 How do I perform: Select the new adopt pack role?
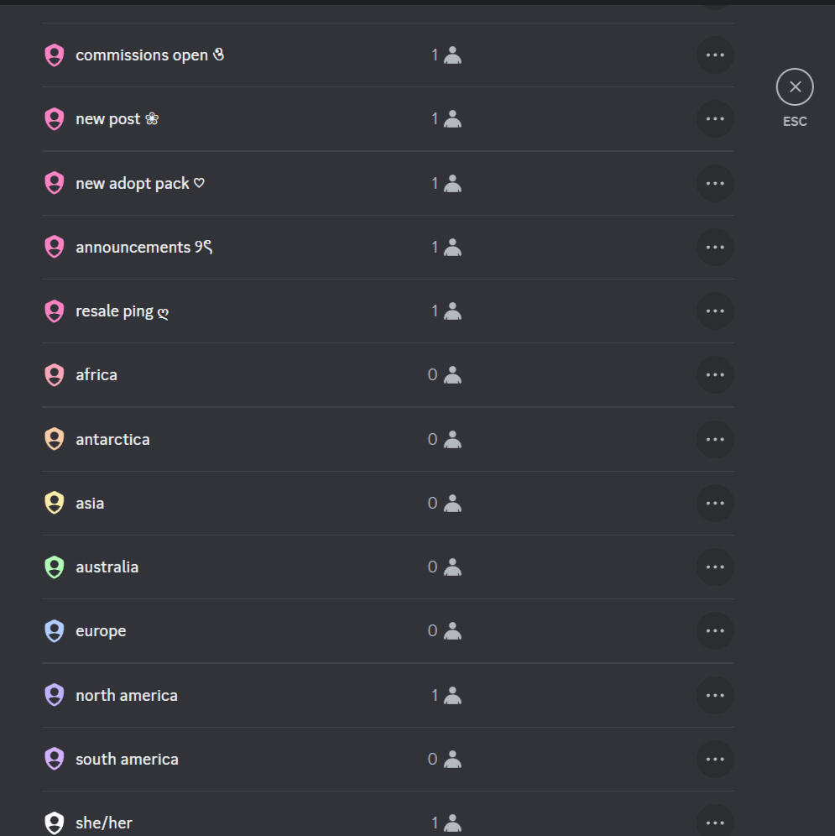tap(388, 184)
